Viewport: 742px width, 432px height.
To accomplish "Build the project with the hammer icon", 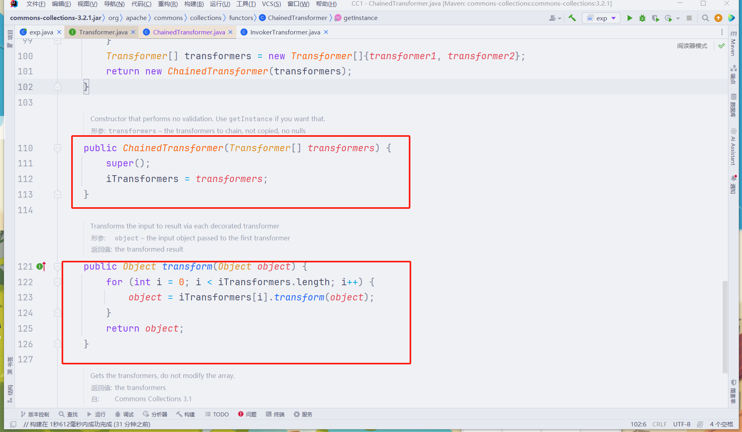I will (572, 18).
